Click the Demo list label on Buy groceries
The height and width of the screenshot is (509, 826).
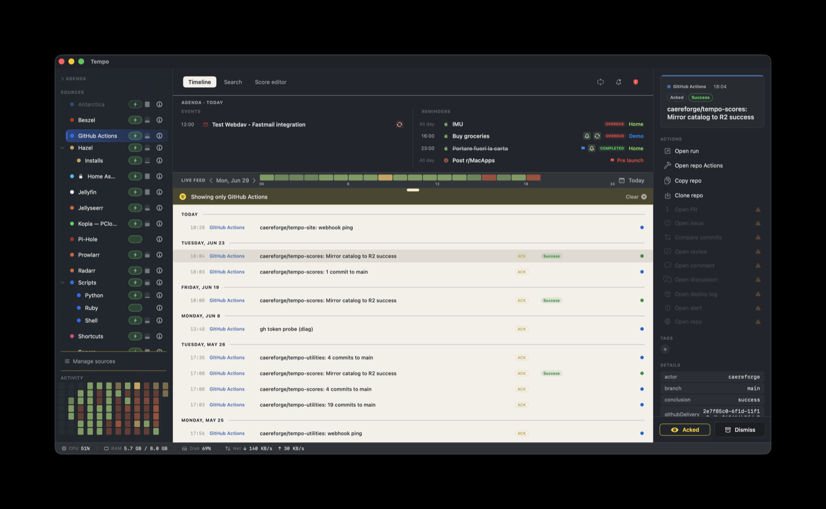636,136
